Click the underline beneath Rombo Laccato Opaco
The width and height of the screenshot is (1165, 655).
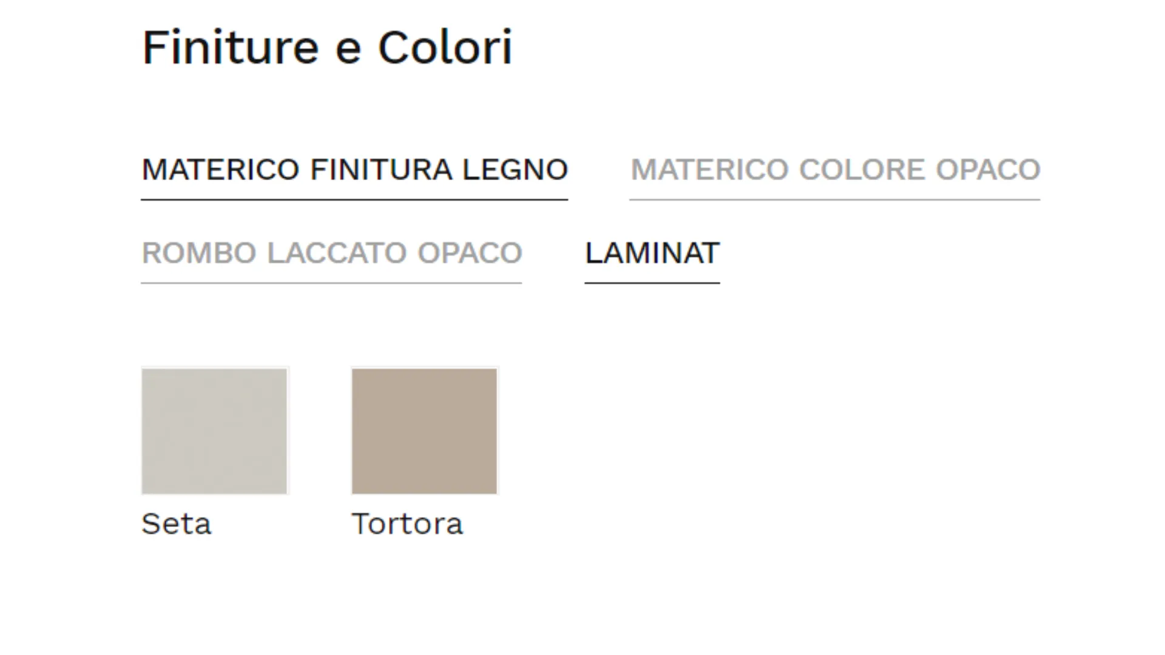click(331, 283)
